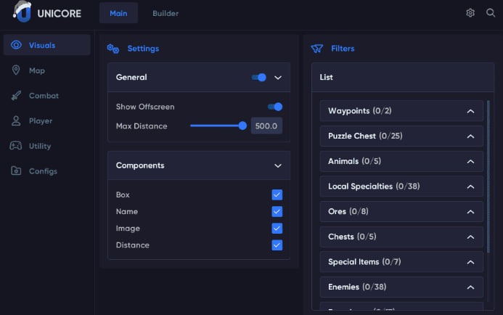The image size is (503, 315).
Task: Disable the Show Offscreen toggle
Action: pos(274,107)
